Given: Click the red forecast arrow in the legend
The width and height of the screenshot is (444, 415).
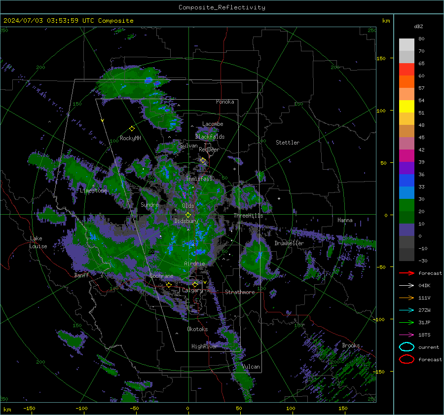Looking at the screenshot, I should tap(407, 273).
